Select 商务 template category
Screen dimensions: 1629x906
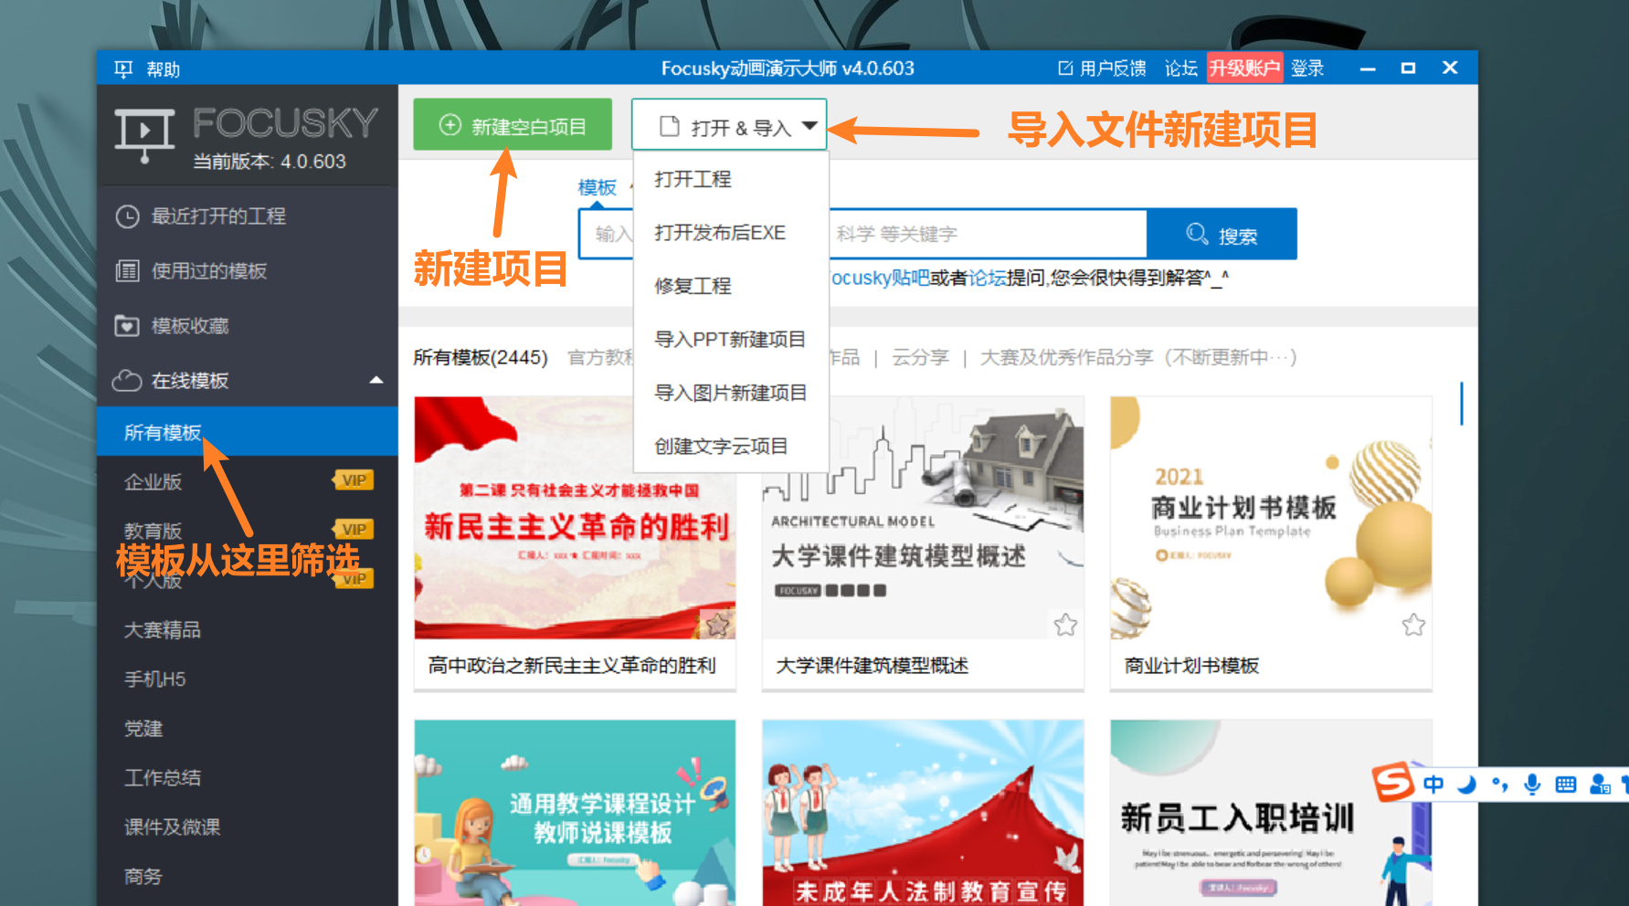coord(143,876)
